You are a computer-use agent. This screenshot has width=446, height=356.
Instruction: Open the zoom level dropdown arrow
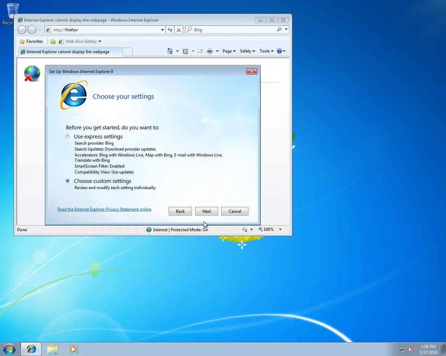point(280,229)
